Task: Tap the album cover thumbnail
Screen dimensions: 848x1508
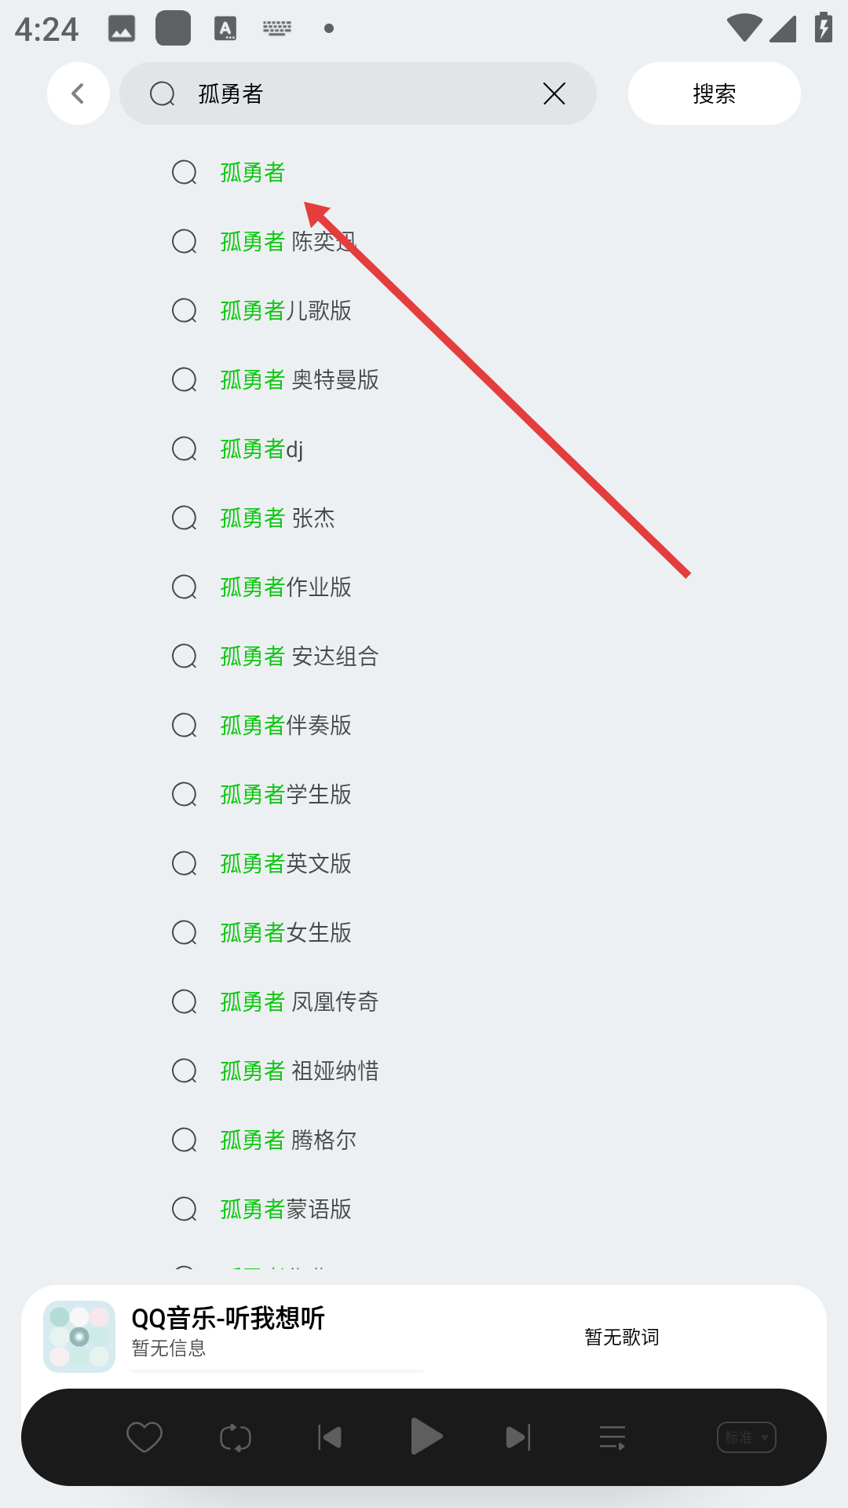Action: click(x=79, y=1337)
